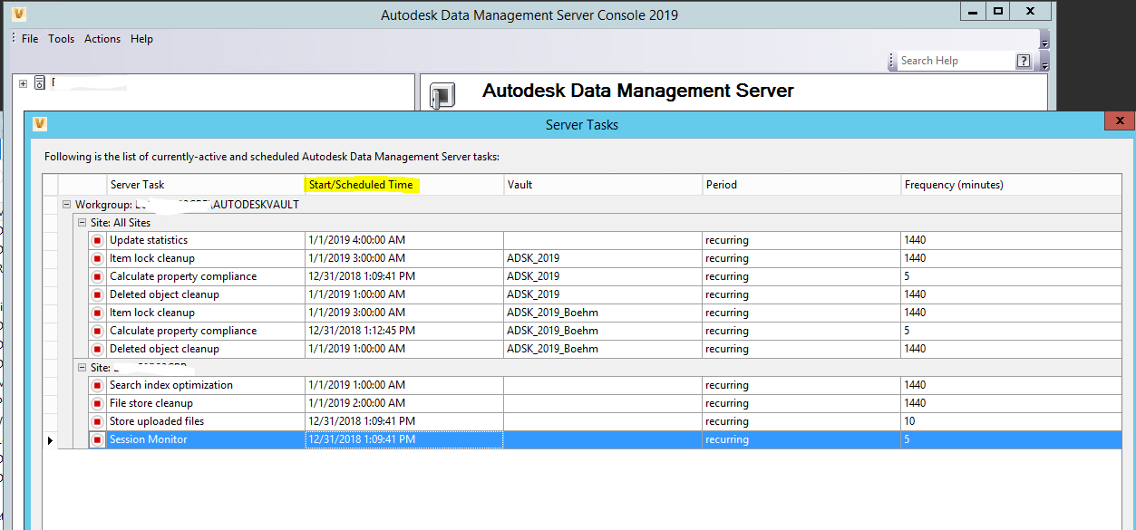The height and width of the screenshot is (530, 1136).
Task: Click inside the Search Help field
Action: pos(934,60)
